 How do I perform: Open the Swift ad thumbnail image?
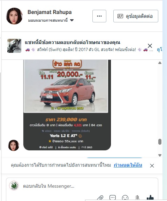[14, 46]
